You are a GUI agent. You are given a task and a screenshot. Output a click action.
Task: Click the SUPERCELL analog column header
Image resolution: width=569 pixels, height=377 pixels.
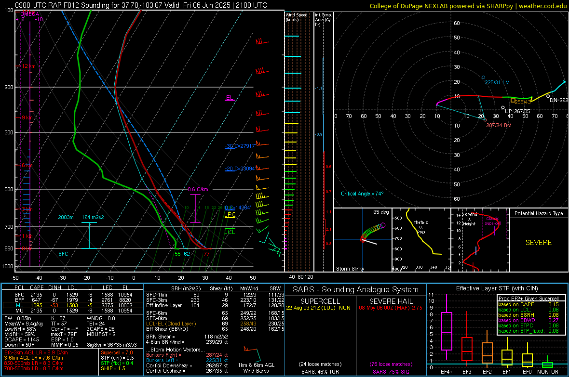coord(320,301)
